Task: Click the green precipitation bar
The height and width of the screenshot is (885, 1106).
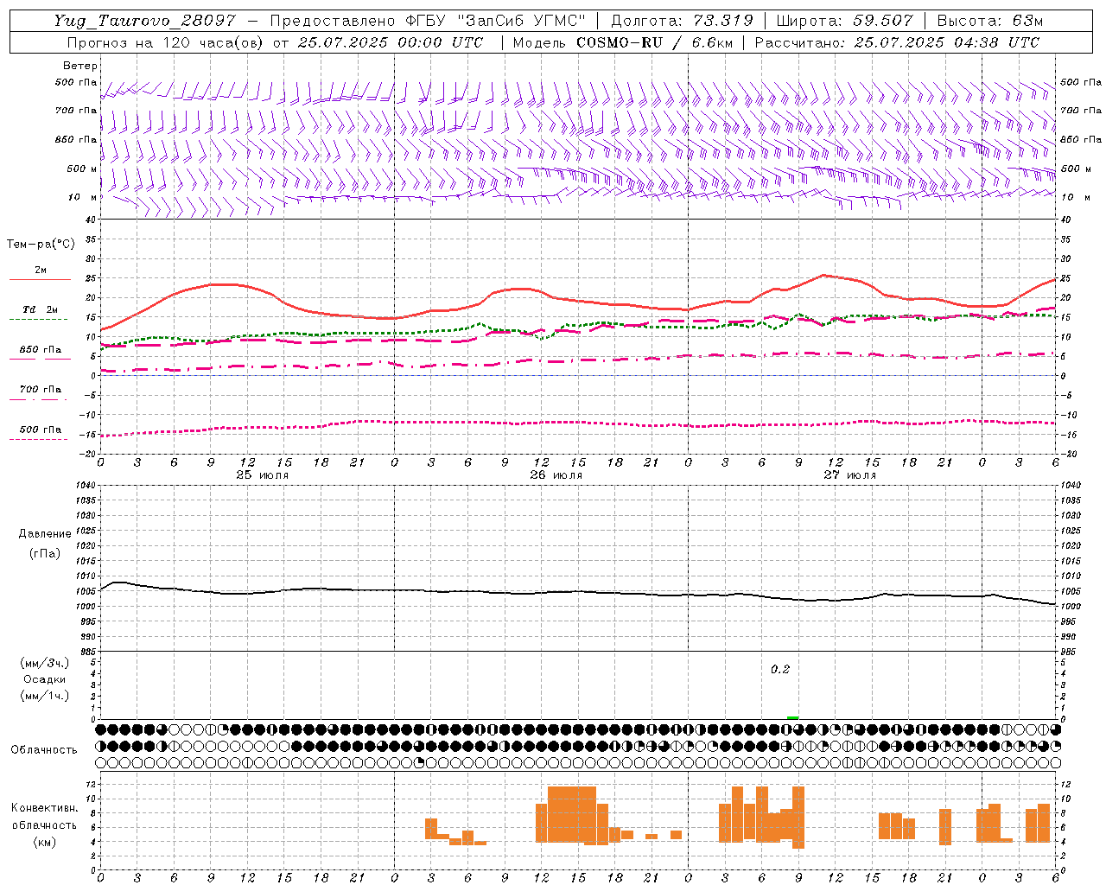Action: pos(792,717)
